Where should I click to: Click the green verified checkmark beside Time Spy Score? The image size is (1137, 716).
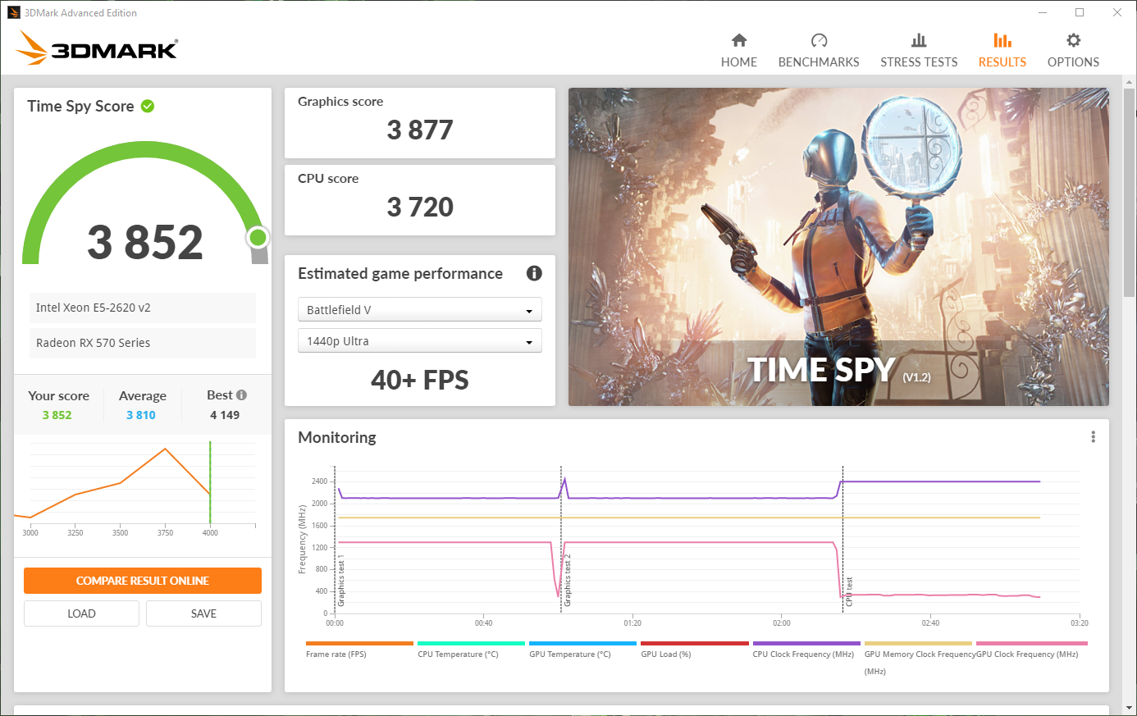click(148, 105)
